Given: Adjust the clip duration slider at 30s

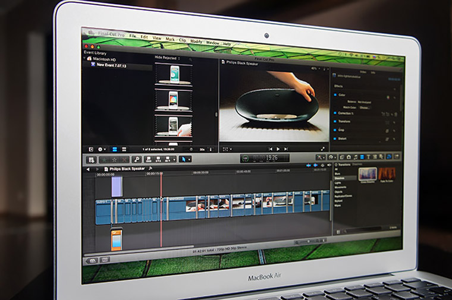Looking at the screenshot, I should 191,150.
